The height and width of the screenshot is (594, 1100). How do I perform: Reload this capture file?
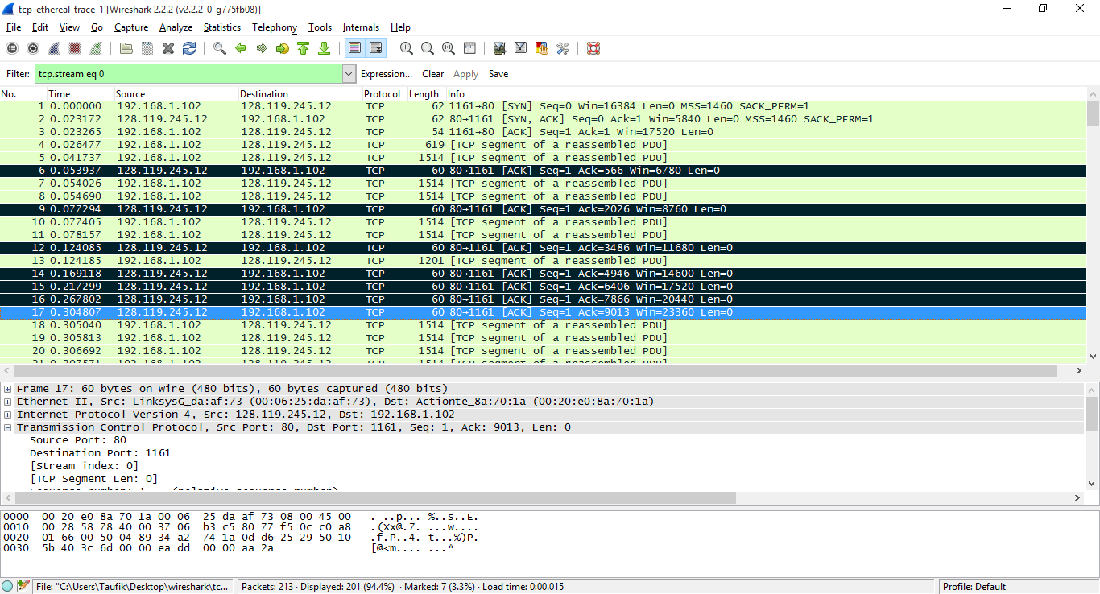click(x=189, y=48)
